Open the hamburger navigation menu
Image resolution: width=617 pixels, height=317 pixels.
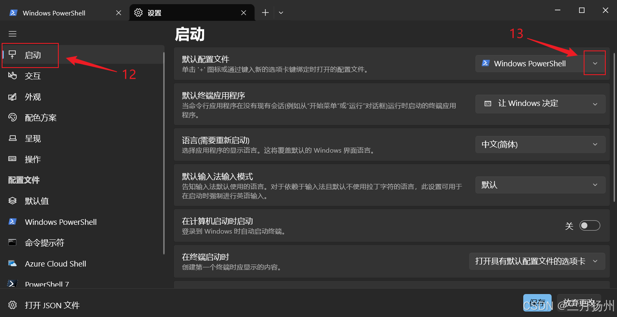click(12, 33)
